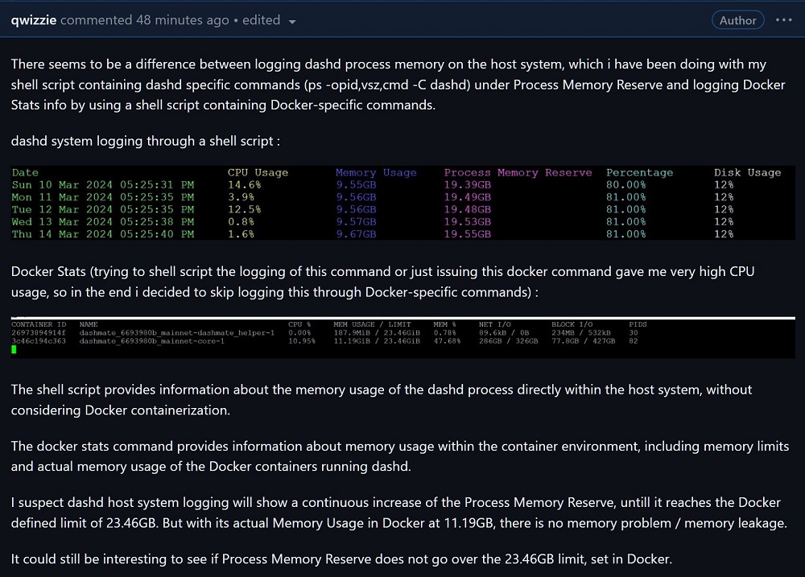Screen dimensions: 805x577
Task: Open the qwizzie author profile link
Action: [x=33, y=20]
